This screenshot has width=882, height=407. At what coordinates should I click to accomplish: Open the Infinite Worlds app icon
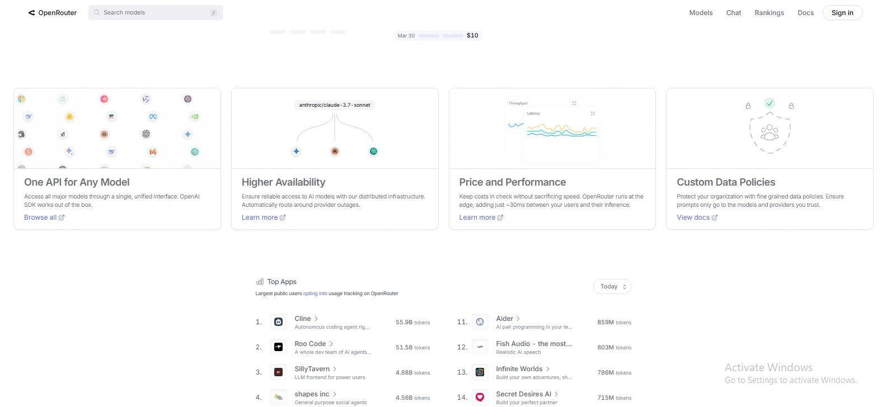[480, 372]
